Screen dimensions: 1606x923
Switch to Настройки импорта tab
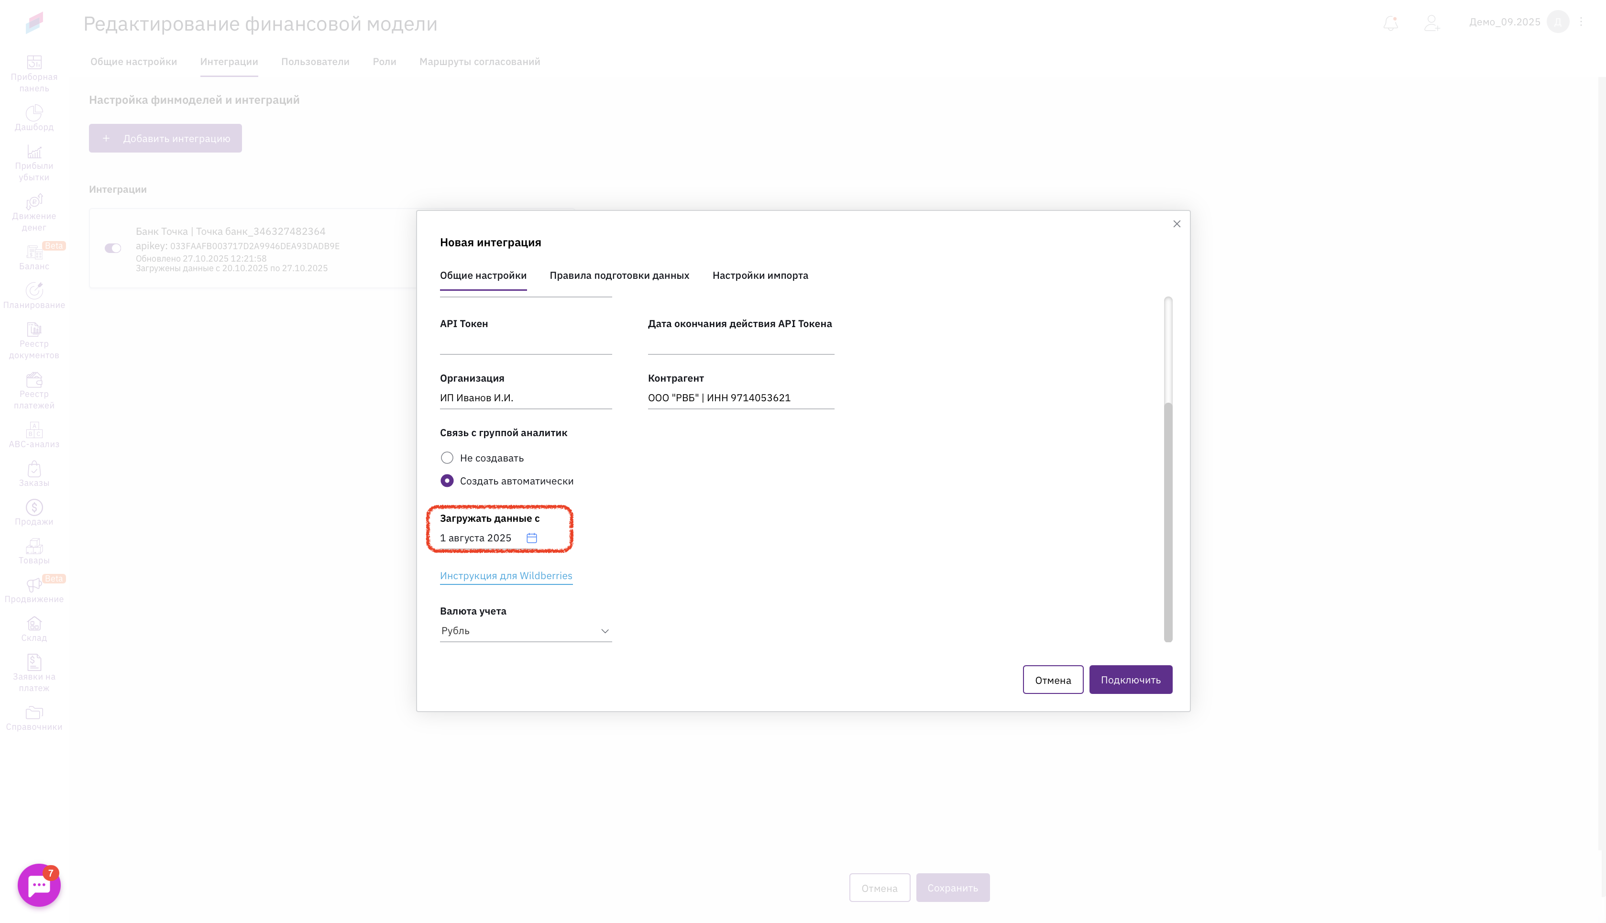[760, 275]
